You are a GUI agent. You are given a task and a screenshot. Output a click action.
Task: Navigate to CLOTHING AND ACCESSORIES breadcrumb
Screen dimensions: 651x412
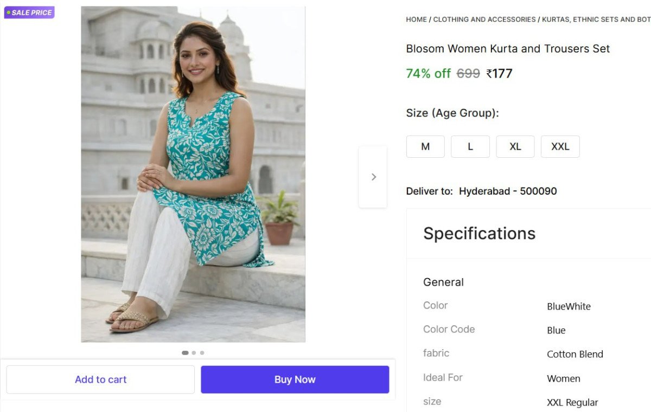484,20
